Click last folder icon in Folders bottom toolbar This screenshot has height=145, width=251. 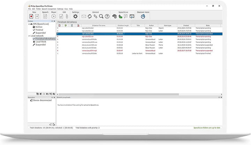coord(54,94)
